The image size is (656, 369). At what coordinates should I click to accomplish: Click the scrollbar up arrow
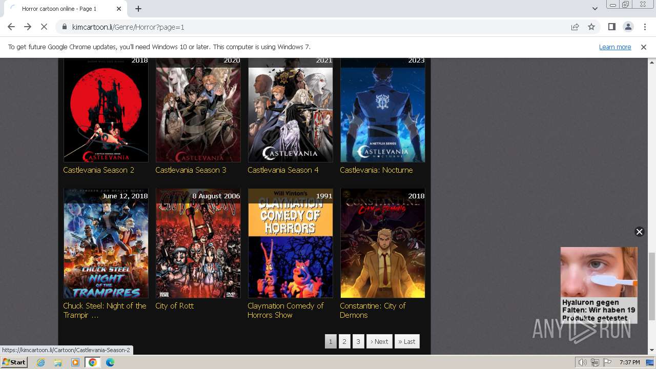[651, 61]
